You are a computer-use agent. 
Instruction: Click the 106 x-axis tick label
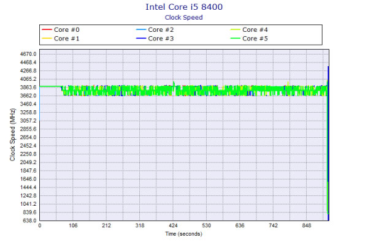(x=73, y=225)
